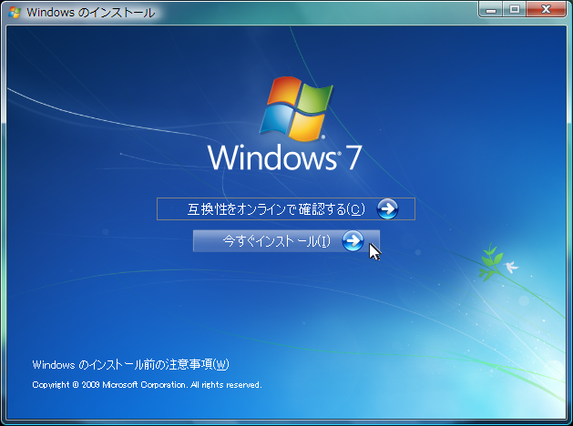The height and width of the screenshot is (426, 573).
Task: Click the white hummingbird illustration
Action: click(x=512, y=268)
